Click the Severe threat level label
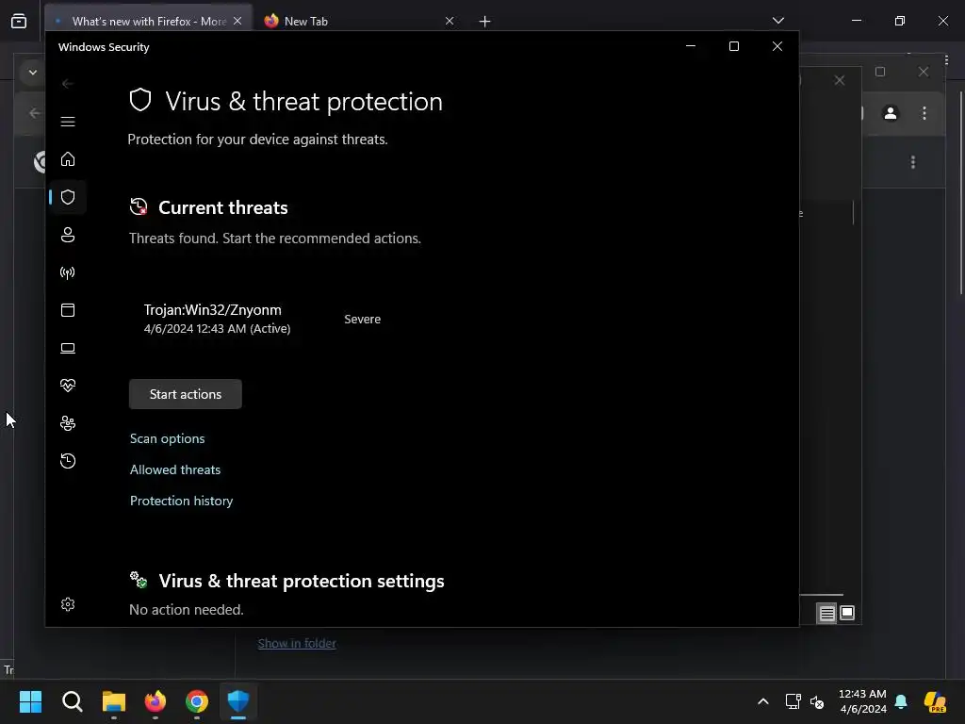This screenshot has height=724, width=965. coord(363,319)
